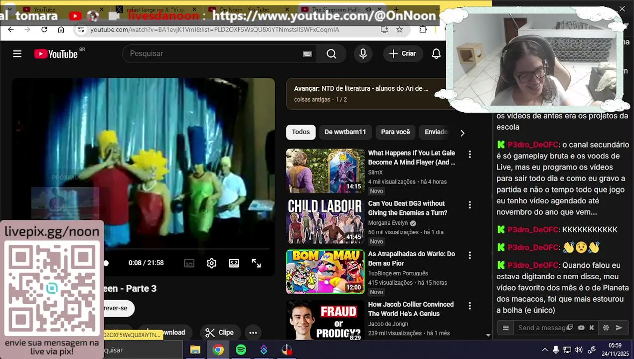Click the Download button below video

pyautogui.click(x=165, y=333)
